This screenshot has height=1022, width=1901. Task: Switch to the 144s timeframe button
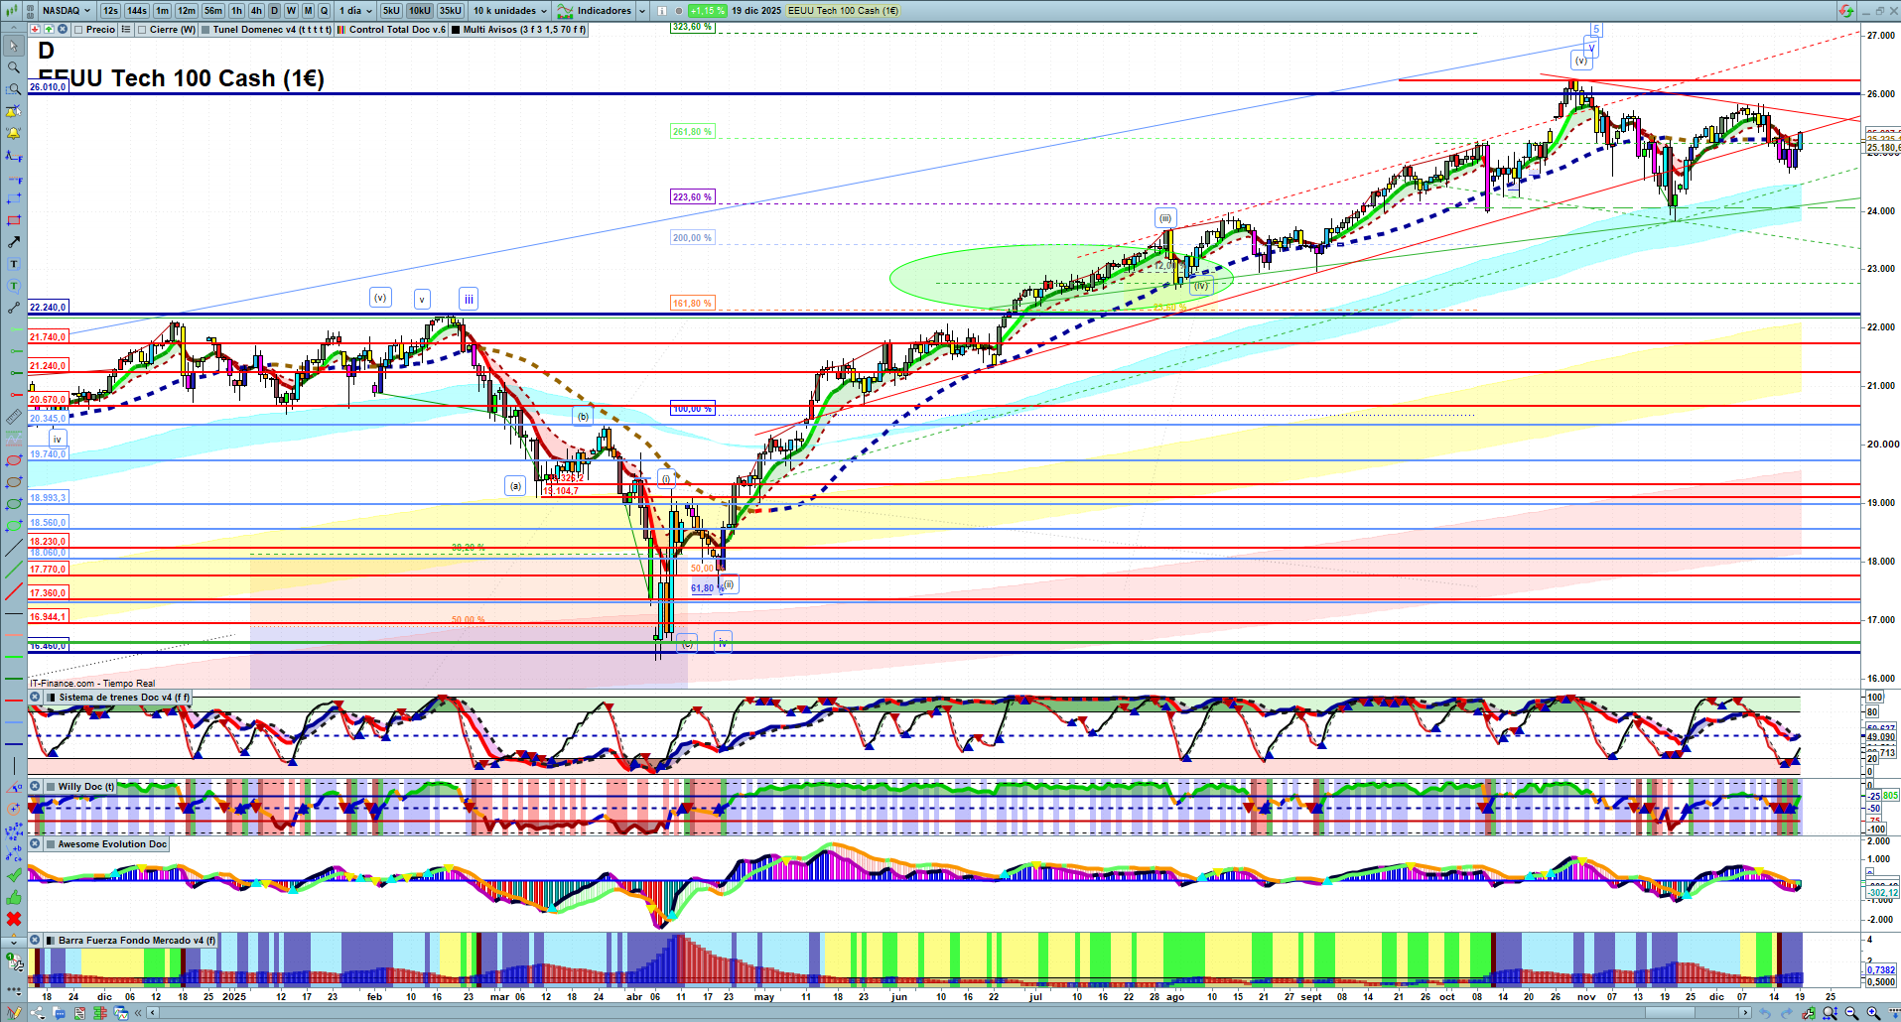click(x=137, y=11)
